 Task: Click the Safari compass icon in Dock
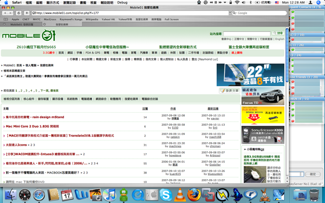pos(39,195)
